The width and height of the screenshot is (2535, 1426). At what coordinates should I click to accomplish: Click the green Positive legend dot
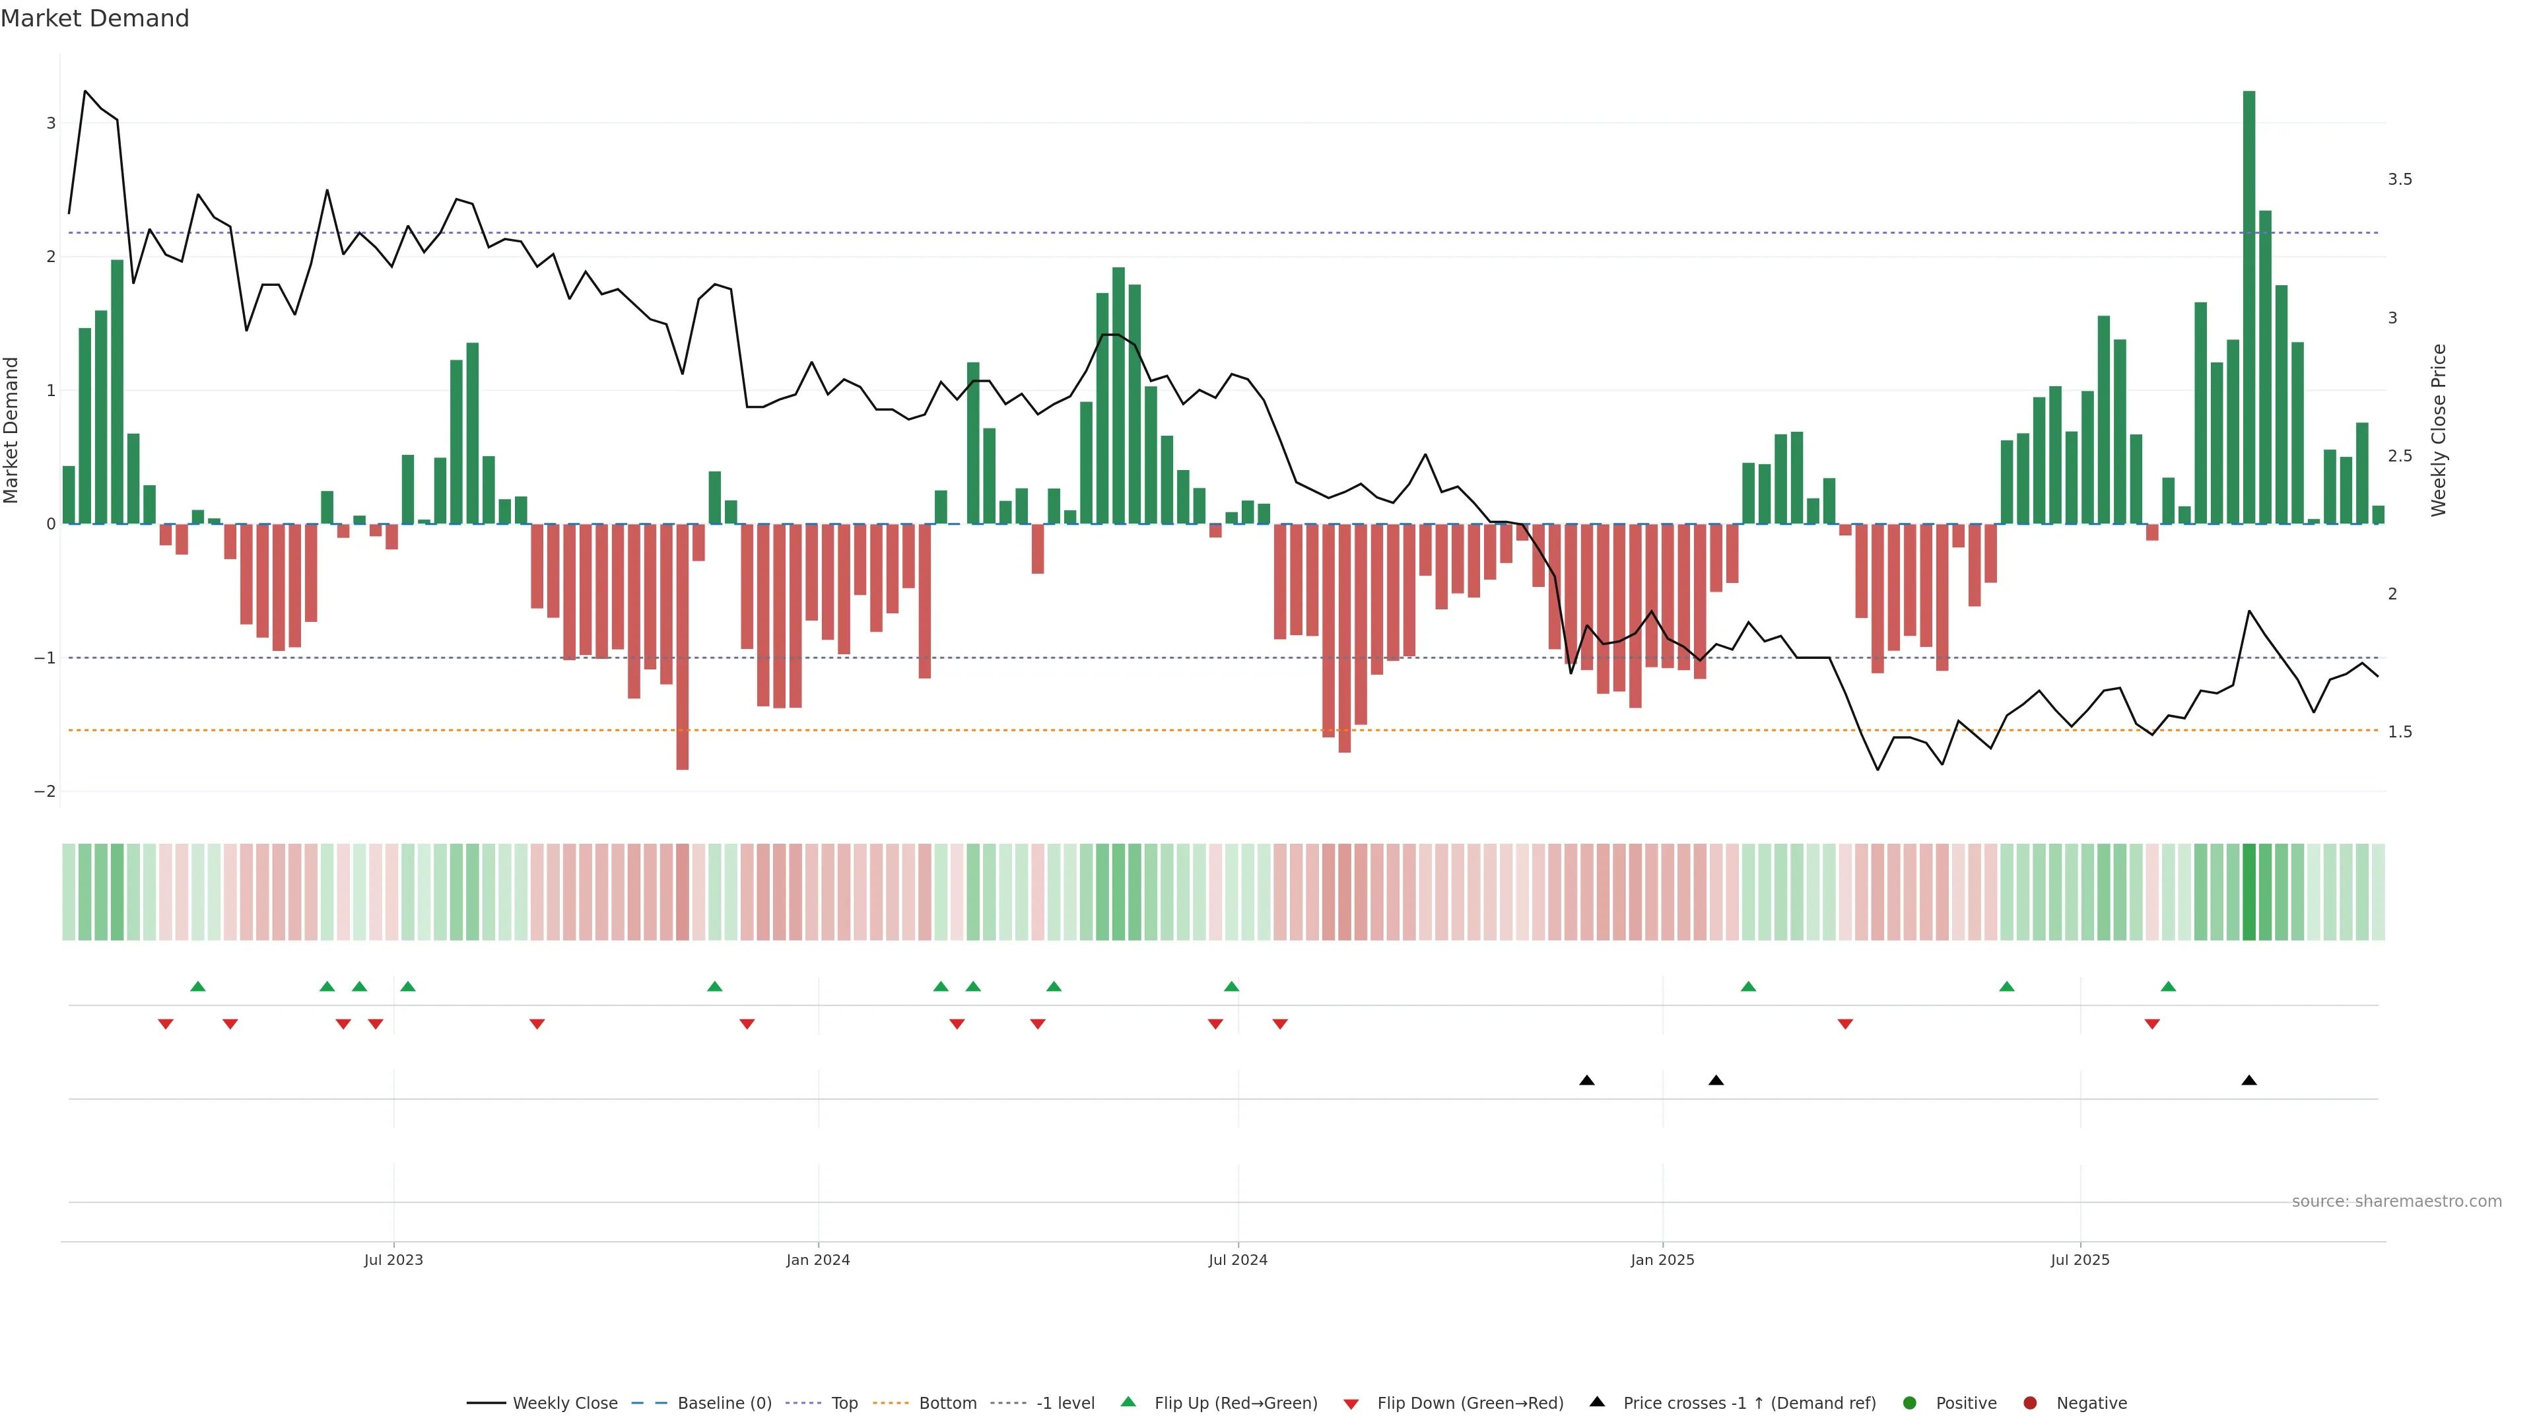pos(1910,1404)
